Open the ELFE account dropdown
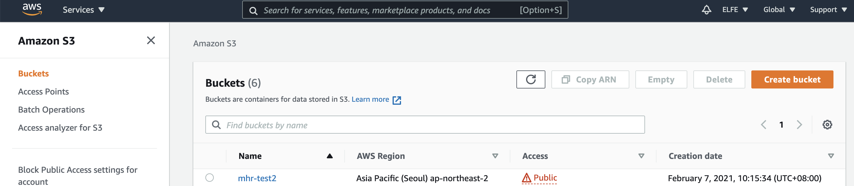Image resolution: width=854 pixels, height=186 pixels. click(x=735, y=10)
